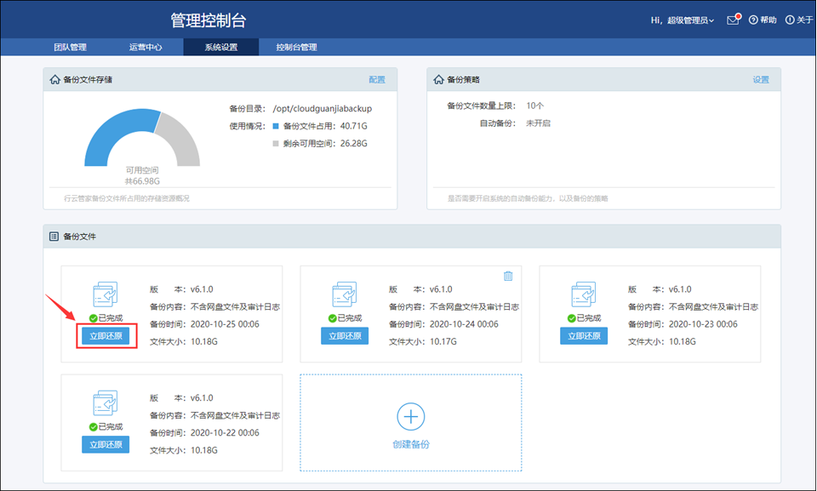Viewport: 817px width, 491px height.
Task: Click the 2020-10-23 backup file icon
Action: pyautogui.click(x=584, y=294)
